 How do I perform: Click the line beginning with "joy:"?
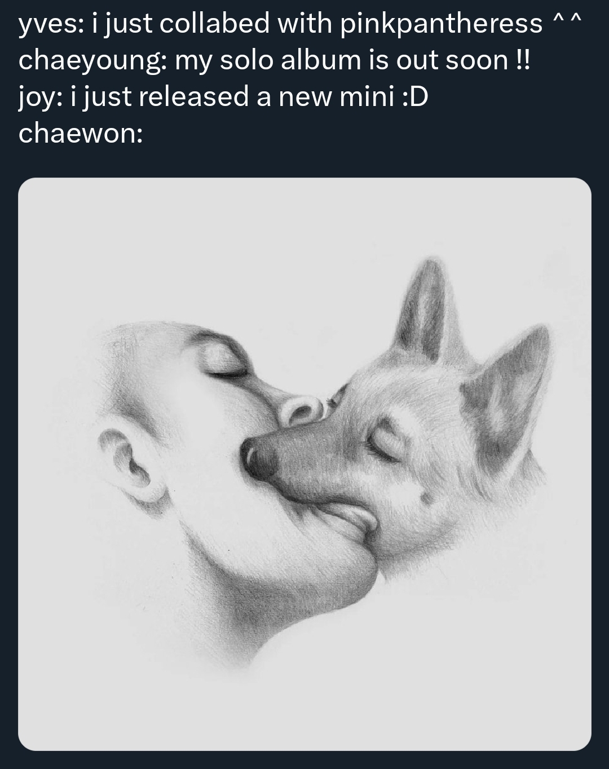pos(223,96)
